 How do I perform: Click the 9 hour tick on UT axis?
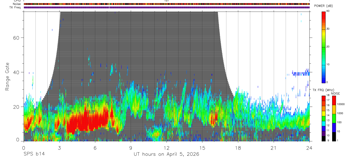click(131, 148)
